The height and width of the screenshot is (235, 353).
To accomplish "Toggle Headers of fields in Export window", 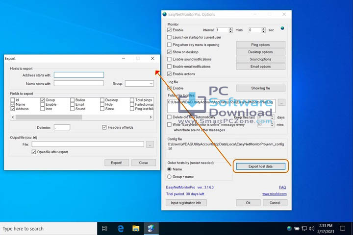I will 104,127.
